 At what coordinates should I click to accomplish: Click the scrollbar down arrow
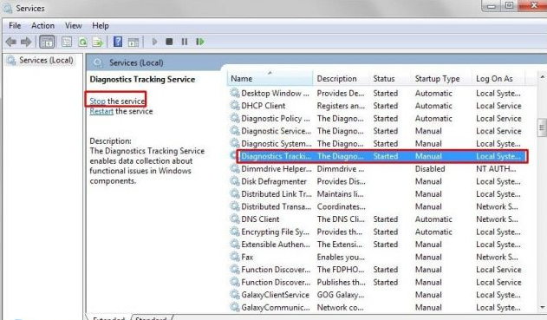(542, 307)
